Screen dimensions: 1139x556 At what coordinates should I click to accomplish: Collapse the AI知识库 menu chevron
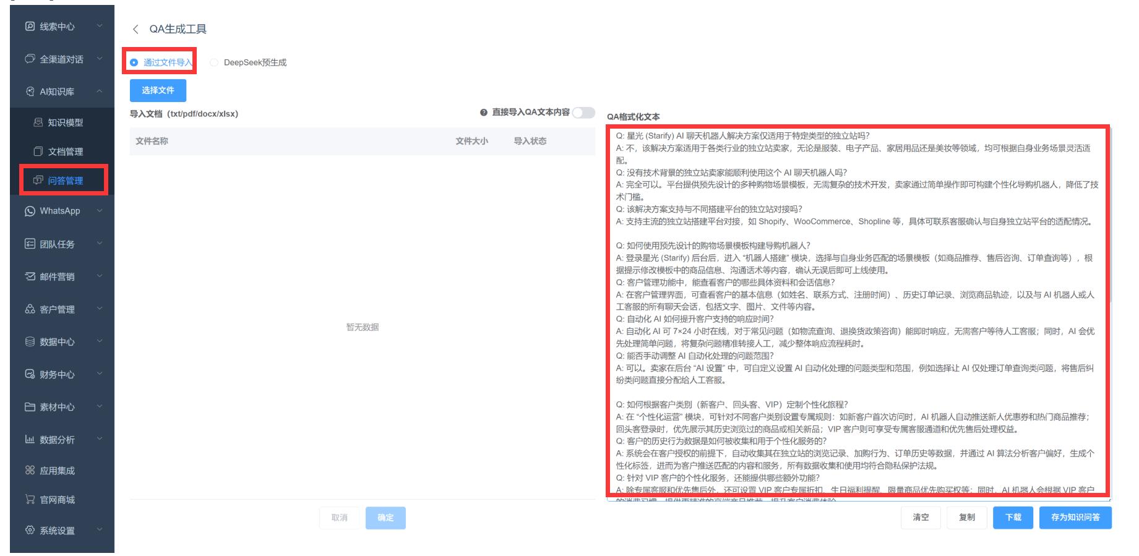[100, 92]
